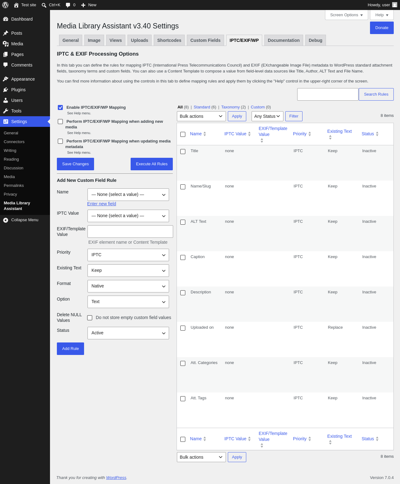The image size is (400, 484).
Task: Switch to the Shortcodes tab
Action: [x=169, y=40]
